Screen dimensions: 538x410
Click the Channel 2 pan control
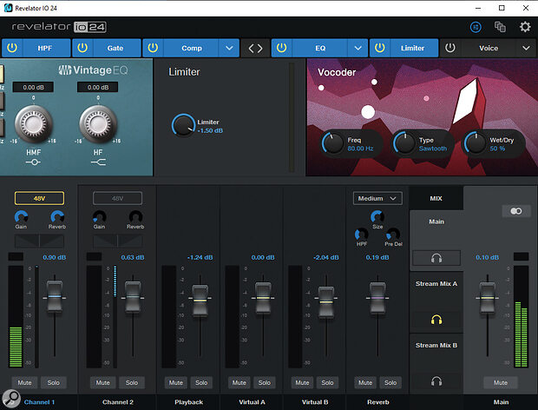[x=117, y=241]
